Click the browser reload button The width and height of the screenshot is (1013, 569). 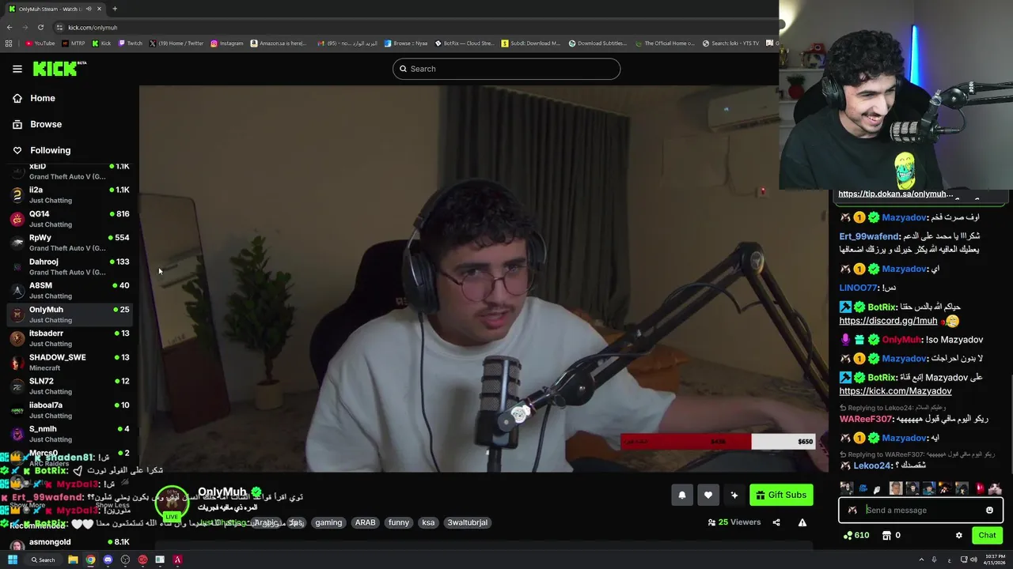(40, 27)
